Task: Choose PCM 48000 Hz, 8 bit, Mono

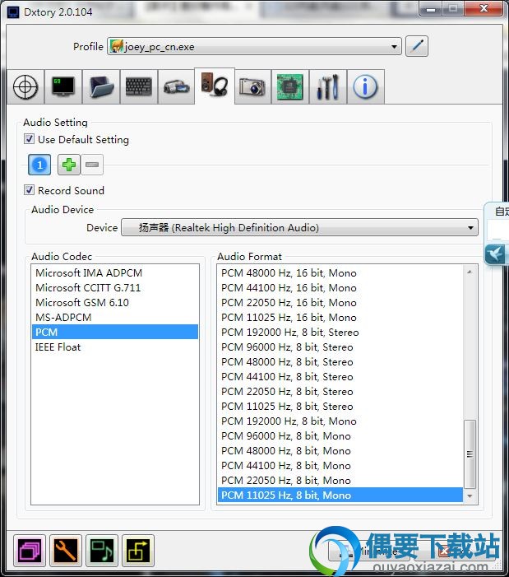Action: [340, 450]
